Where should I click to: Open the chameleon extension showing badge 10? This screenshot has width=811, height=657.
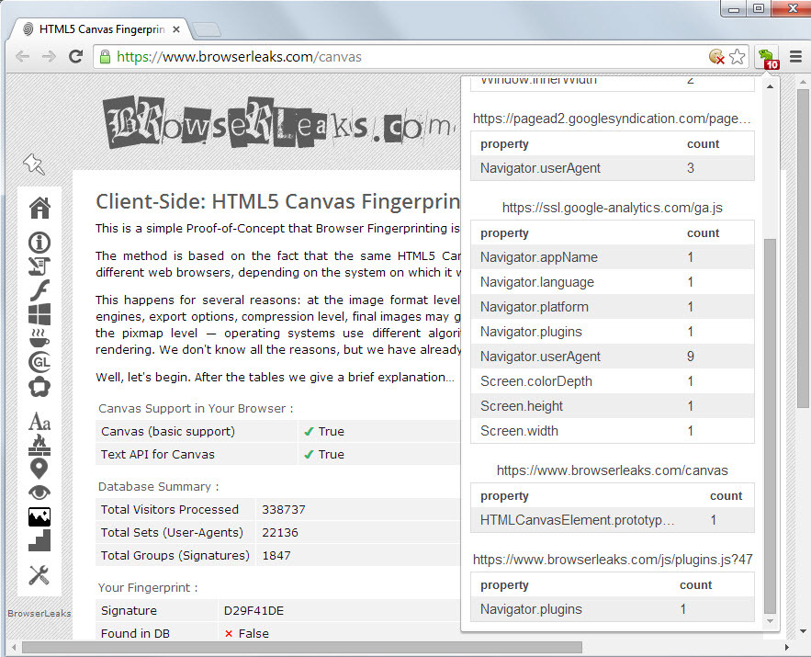(767, 56)
